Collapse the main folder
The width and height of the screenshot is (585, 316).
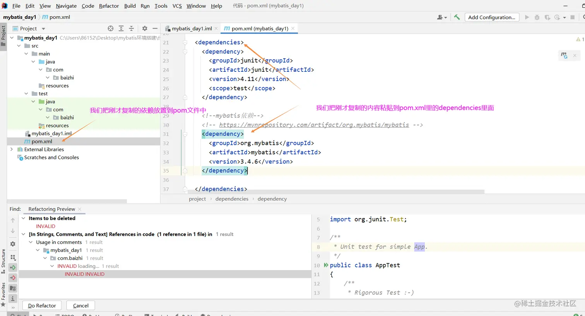tap(26, 54)
